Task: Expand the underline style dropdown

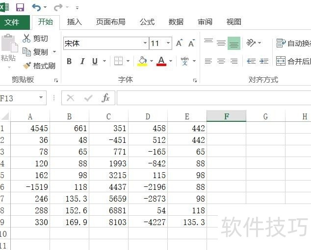Action: click(x=104, y=61)
